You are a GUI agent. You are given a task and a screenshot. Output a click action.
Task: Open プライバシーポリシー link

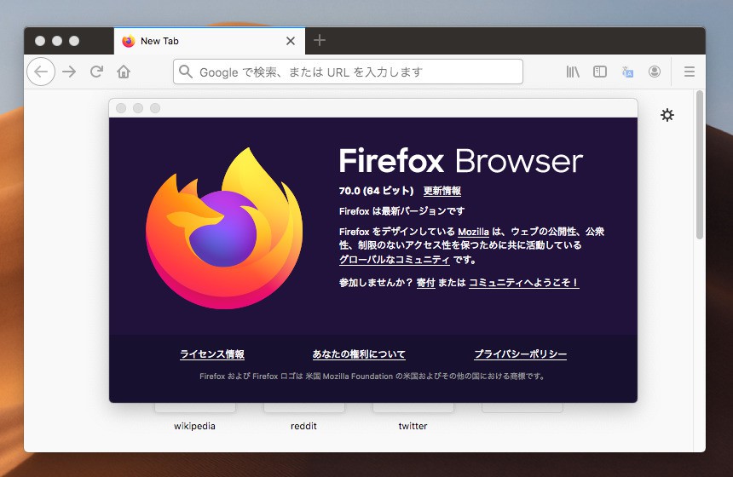tap(520, 354)
